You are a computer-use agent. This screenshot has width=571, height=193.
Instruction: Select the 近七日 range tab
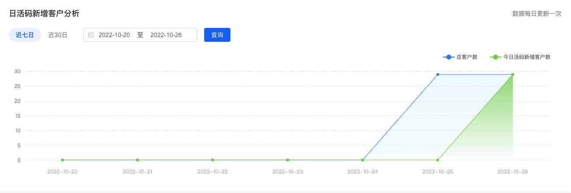pyautogui.click(x=25, y=35)
